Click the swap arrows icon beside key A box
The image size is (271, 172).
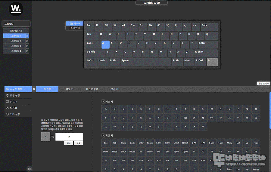53,137
